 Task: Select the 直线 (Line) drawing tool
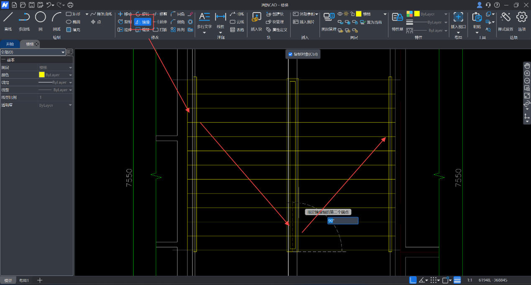tap(8, 18)
